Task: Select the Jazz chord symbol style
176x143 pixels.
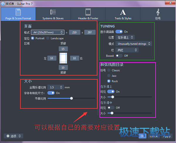Action: (109, 76)
